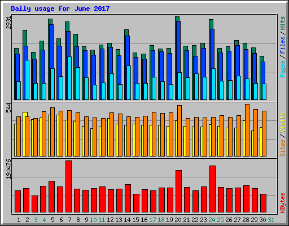Click the 'Daily usage for June 2017' title
The image size is (289, 226).
[60, 8]
